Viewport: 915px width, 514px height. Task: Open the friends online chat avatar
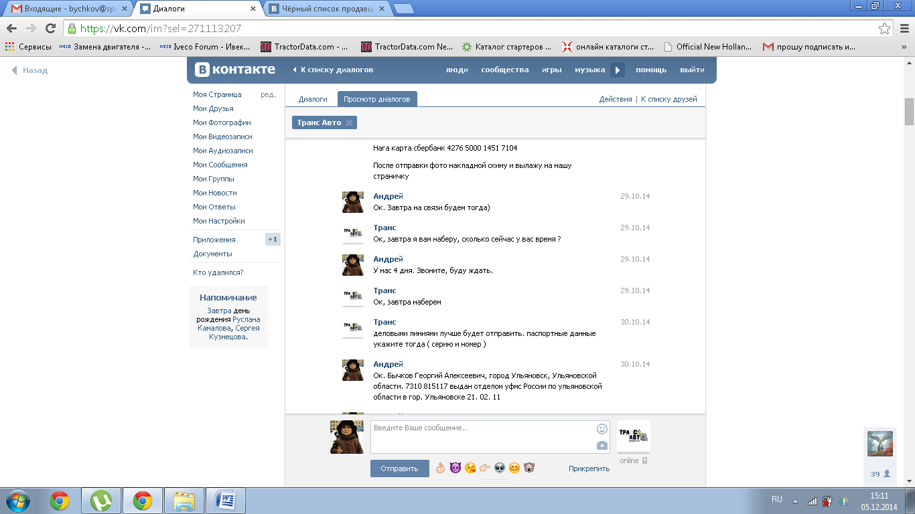[x=880, y=444]
